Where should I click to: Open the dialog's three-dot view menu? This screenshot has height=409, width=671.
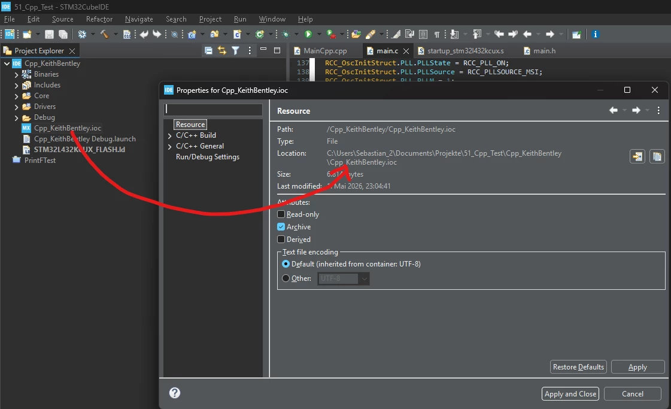pyautogui.click(x=658, y=111)
